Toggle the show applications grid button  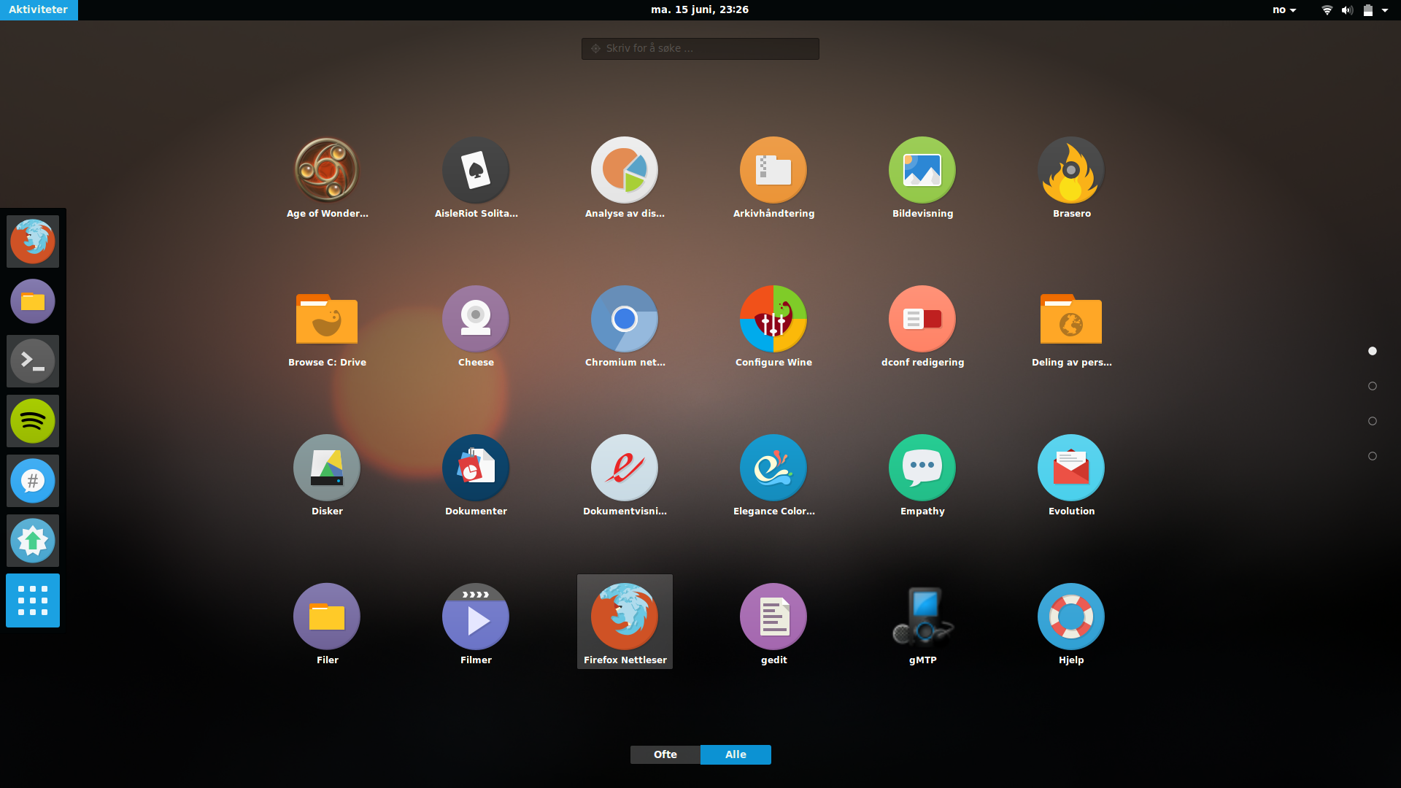pos(33,600)
